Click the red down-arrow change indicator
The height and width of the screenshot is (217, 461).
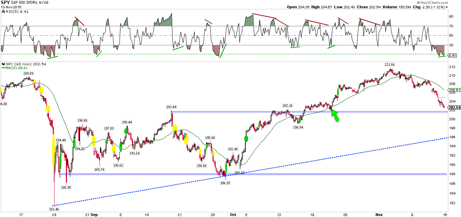[447, 7]
